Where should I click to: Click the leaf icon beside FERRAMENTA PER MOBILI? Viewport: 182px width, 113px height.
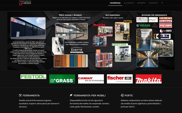coord(71,95)
